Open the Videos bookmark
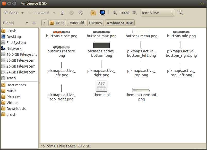Screen dimensions: 207x150 [x=20, y=103]
